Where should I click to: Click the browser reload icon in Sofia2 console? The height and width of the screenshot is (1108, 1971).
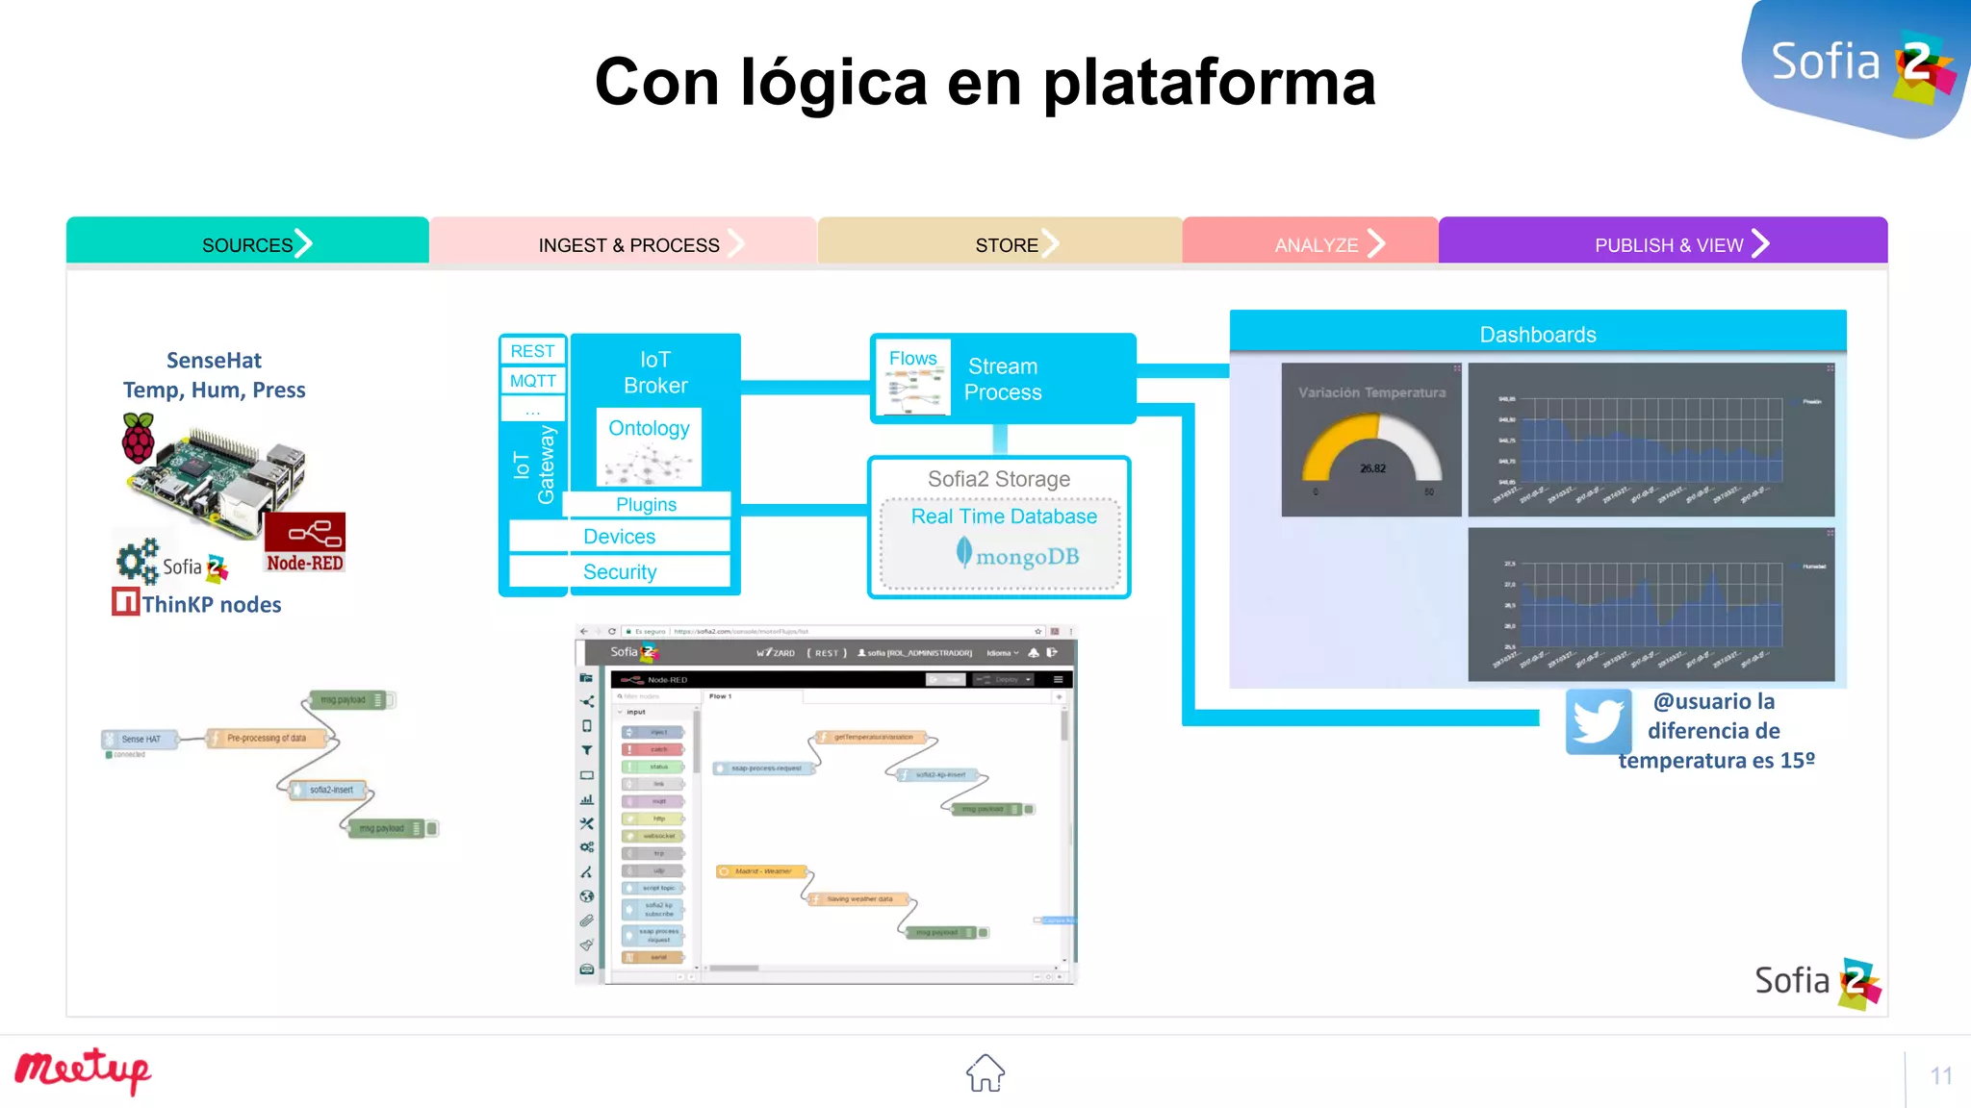point(611,632)
